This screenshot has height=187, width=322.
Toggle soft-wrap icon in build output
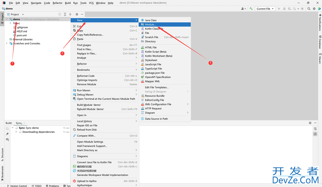(x=315, y=129)
